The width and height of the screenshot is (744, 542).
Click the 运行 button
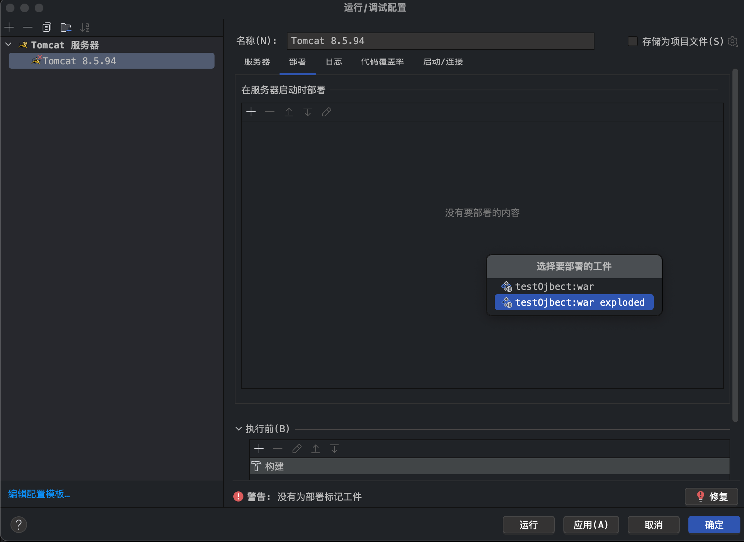pos(528,525)
